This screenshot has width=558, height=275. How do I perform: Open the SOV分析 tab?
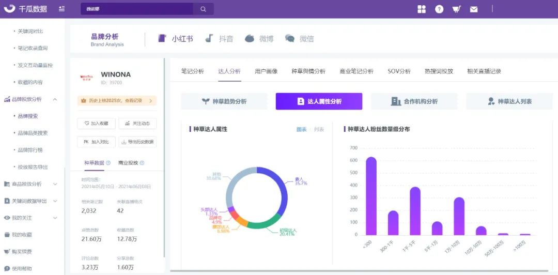(x=399, y=71)
